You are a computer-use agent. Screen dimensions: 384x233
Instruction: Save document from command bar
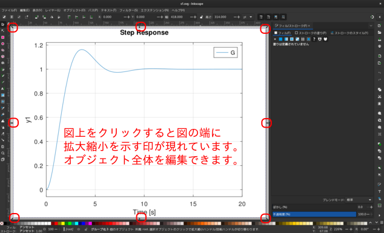(x=379, y=39)
